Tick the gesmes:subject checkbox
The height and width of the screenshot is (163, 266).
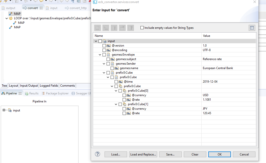coord(108,59)
